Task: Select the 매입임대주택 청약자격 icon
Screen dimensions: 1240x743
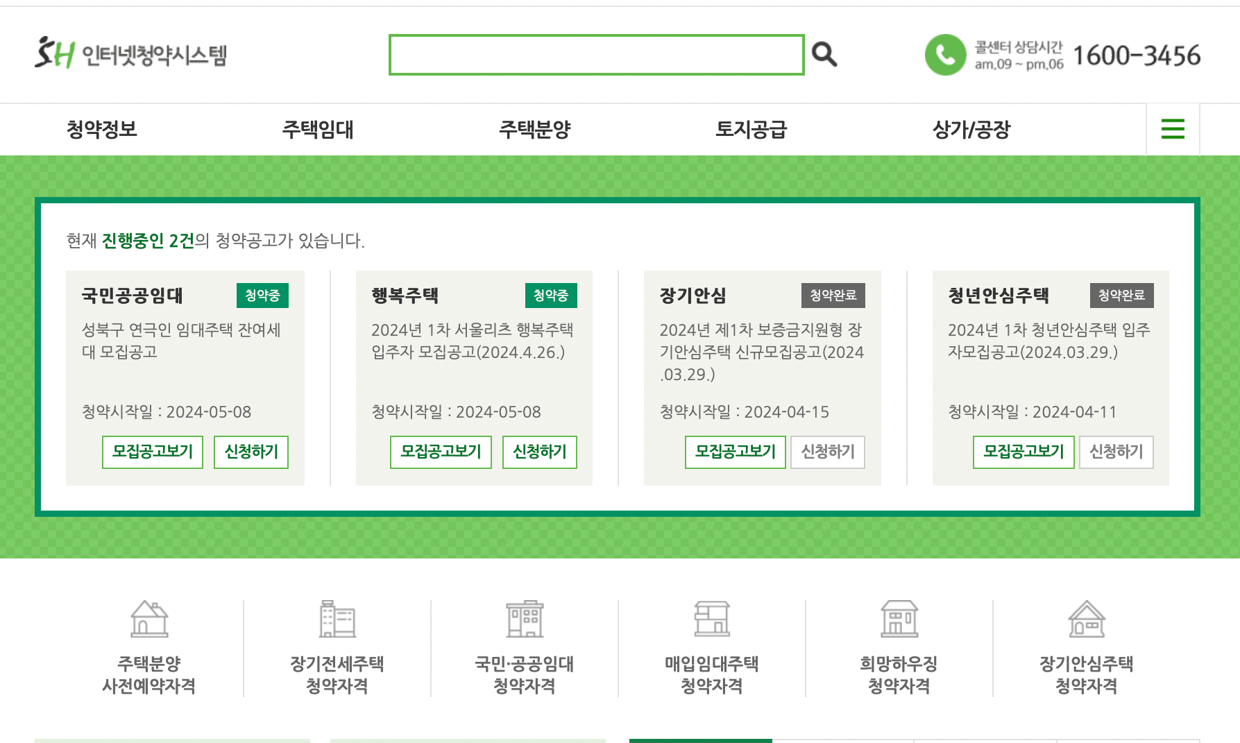Action: point(712,620)
